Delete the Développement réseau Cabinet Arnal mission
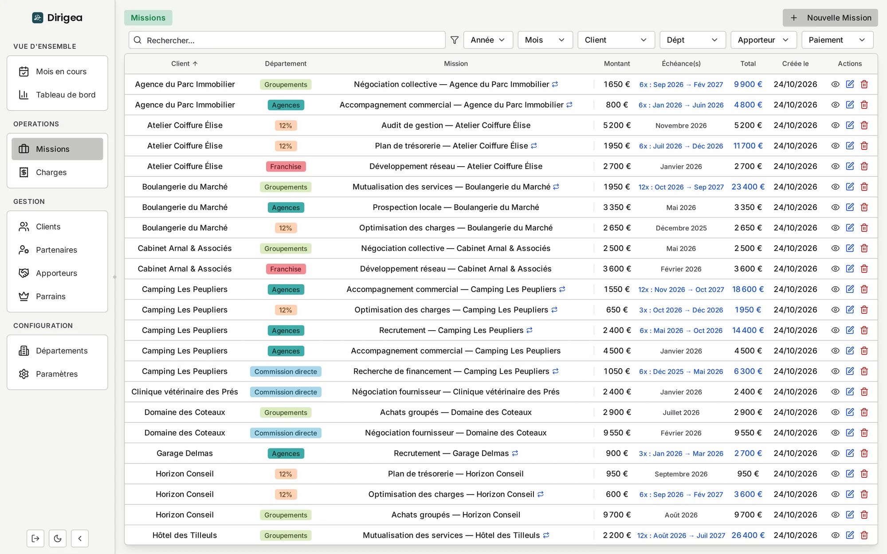The width and height of the screenshot is (887, 554). (864, 269)
